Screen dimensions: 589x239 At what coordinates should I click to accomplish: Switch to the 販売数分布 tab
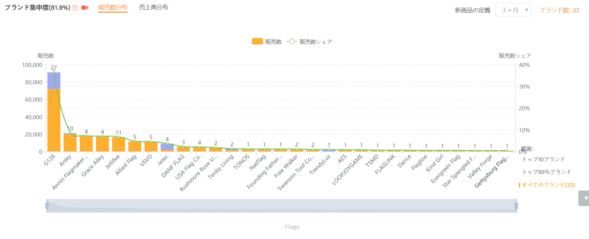[x=113, y=7]
